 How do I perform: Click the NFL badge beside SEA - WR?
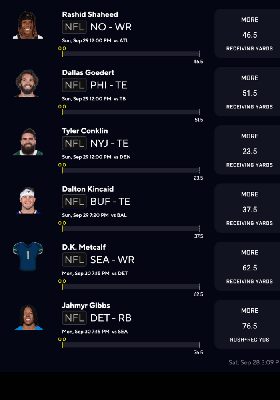pos(74,260)
